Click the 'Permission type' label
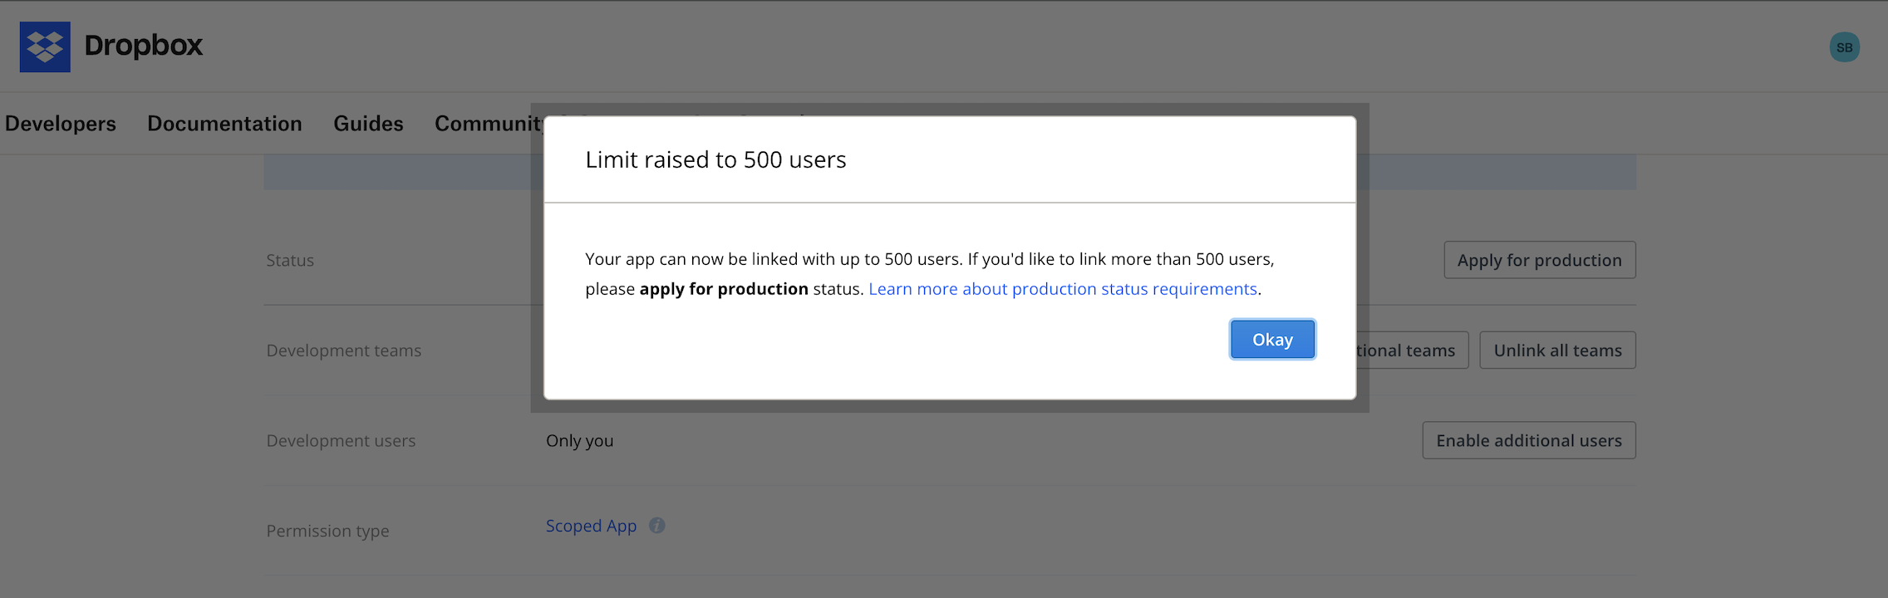1888x598 pixels. (327, 531)
